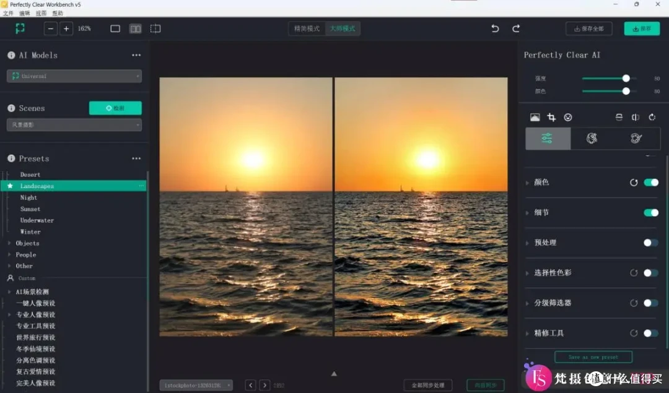Image resolution: width=669 pixels, height=393 pixels.
Task: Switch to 大师模式 tab
Action: pyautogui.click(x=342, y=28)
